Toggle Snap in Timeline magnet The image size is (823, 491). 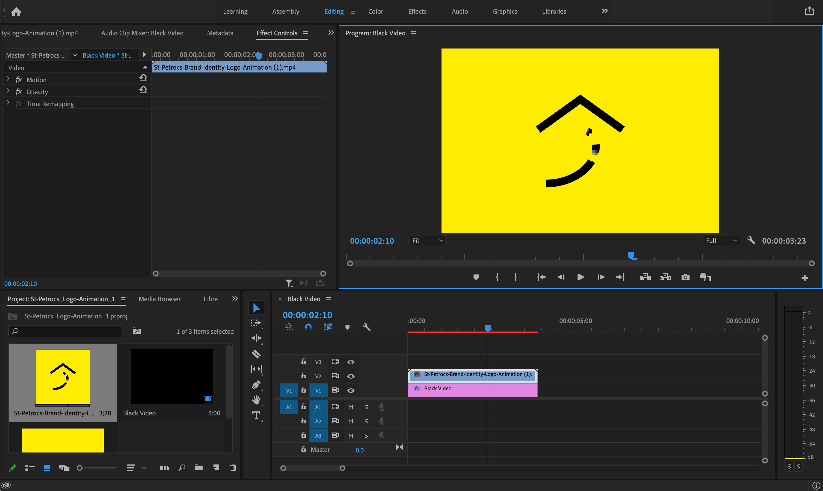(308, 327)
